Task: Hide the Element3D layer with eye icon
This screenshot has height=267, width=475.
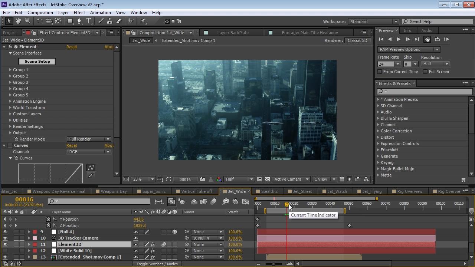Action: [5, 244]
